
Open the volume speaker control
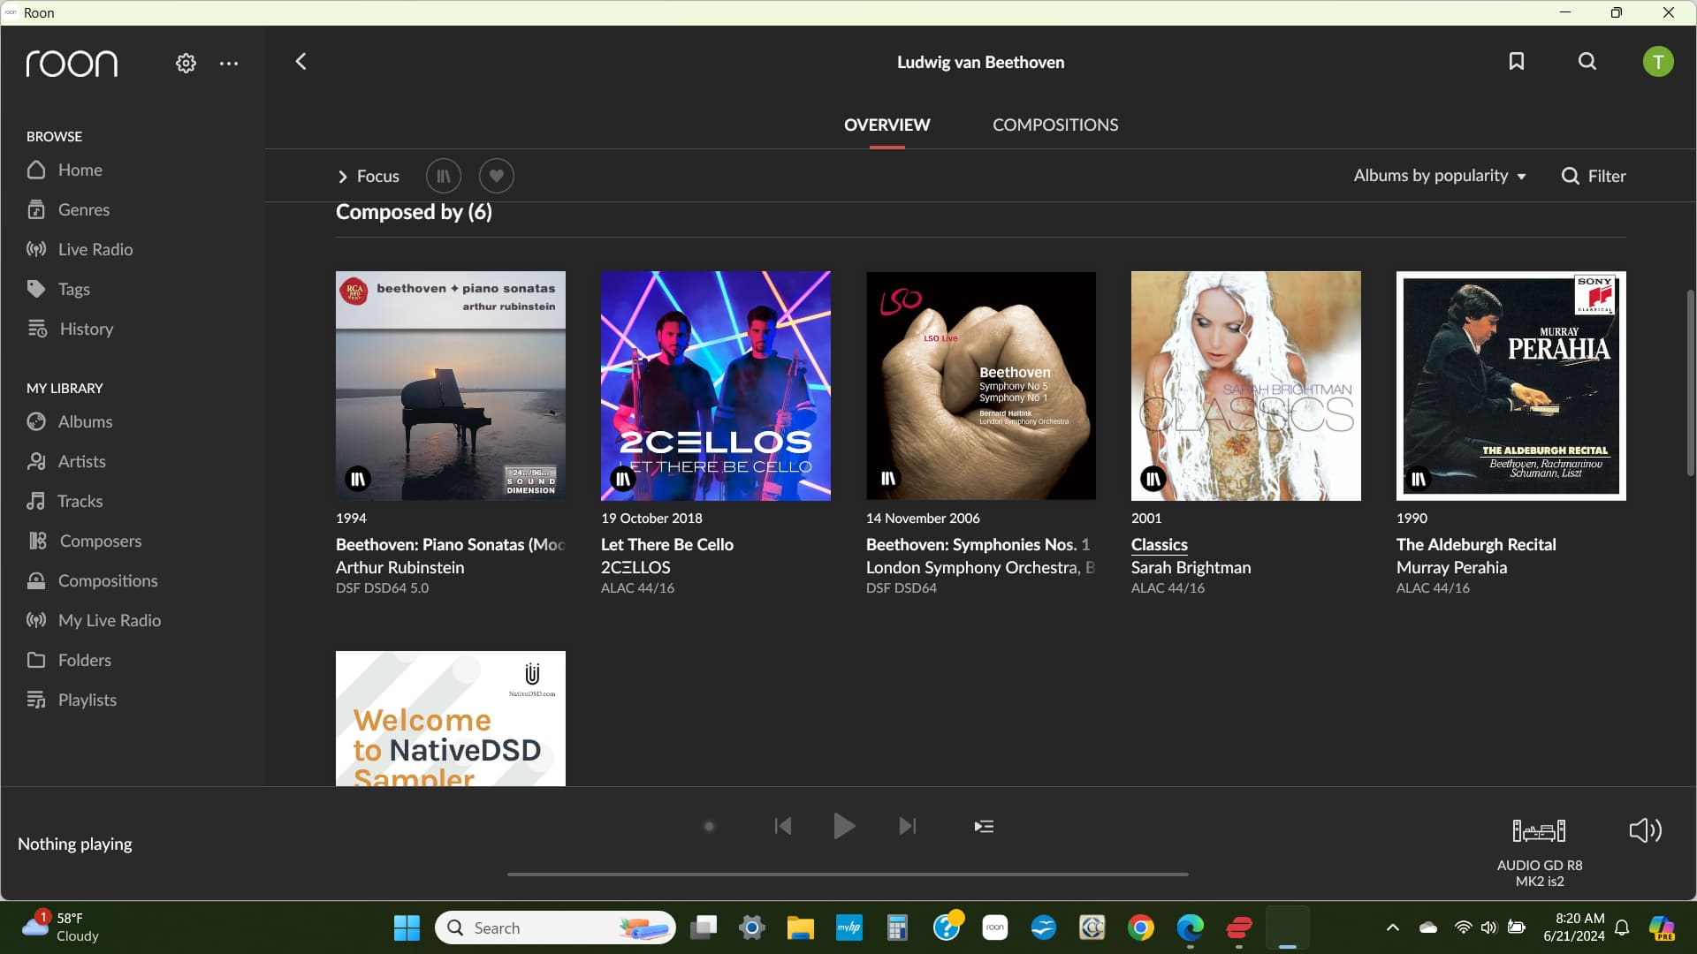1645,830
